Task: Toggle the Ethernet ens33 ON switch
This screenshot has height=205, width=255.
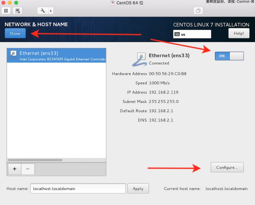Action: 229,56
